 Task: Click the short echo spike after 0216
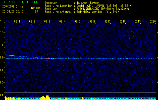[98, 57]
